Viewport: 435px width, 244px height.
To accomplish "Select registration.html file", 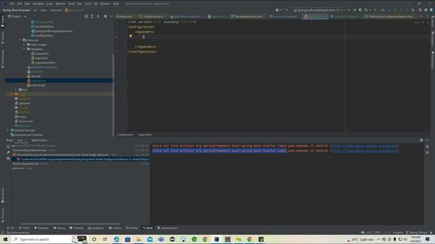I will [x=43, y=63].
